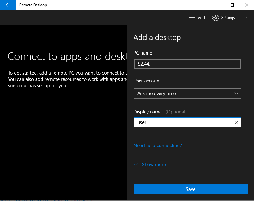254x201 pixels.
Task: Click the chevron beside Show more
Action: click(136, 164)
